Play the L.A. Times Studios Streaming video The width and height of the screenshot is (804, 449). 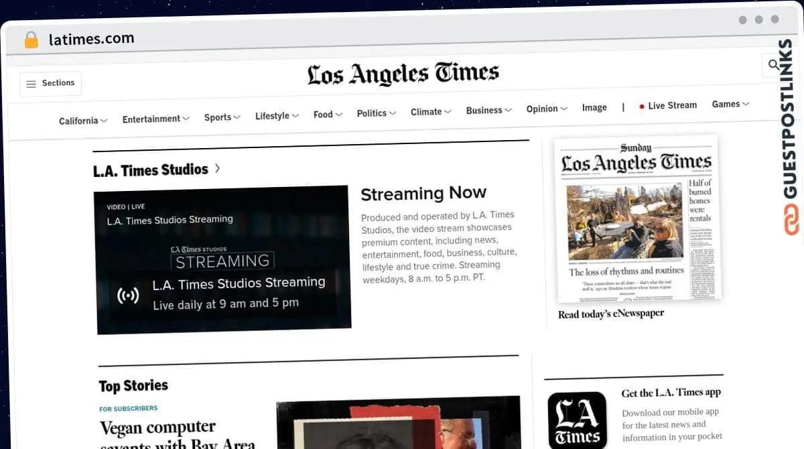tap(223, 260)
